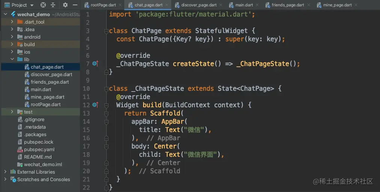The width and height of the screenshot is (380, 192).
Task: Click line number 15 in gutter
Action: point(86,130)
